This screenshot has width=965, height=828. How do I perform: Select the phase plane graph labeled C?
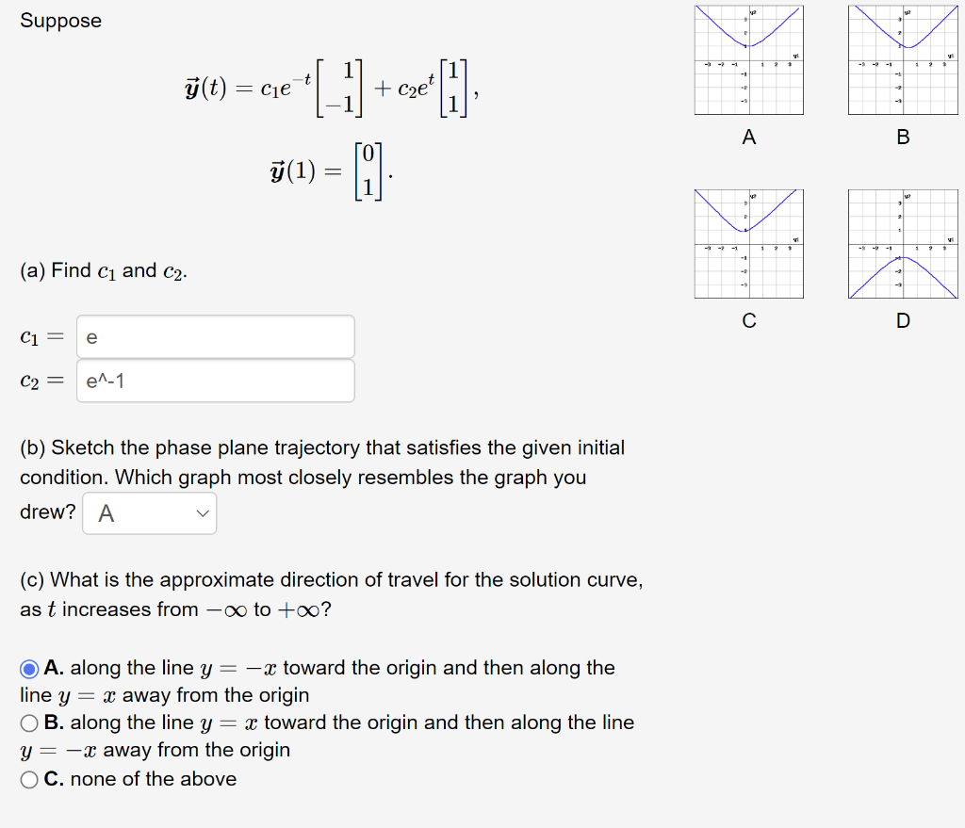(x=748, y=243)
